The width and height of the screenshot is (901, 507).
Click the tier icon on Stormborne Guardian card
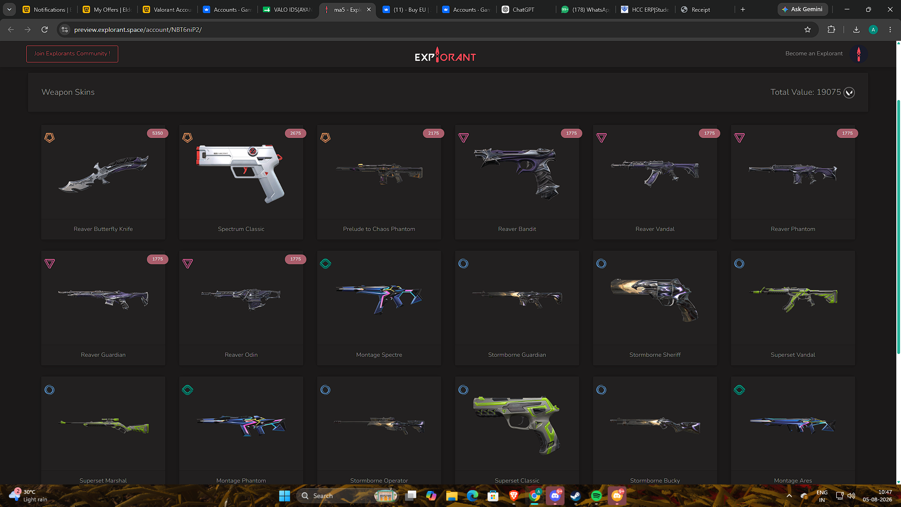(x=463, y=263)
